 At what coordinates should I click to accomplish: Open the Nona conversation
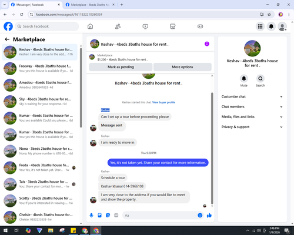39,151
